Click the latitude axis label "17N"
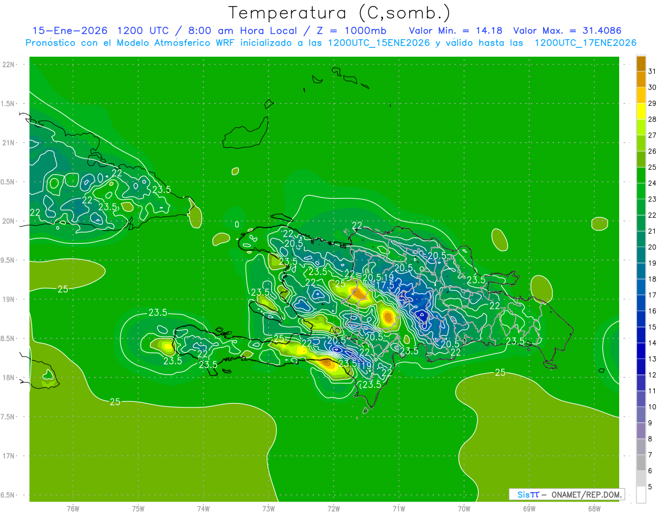Viewport: 667px width, 516px height. 9,456
